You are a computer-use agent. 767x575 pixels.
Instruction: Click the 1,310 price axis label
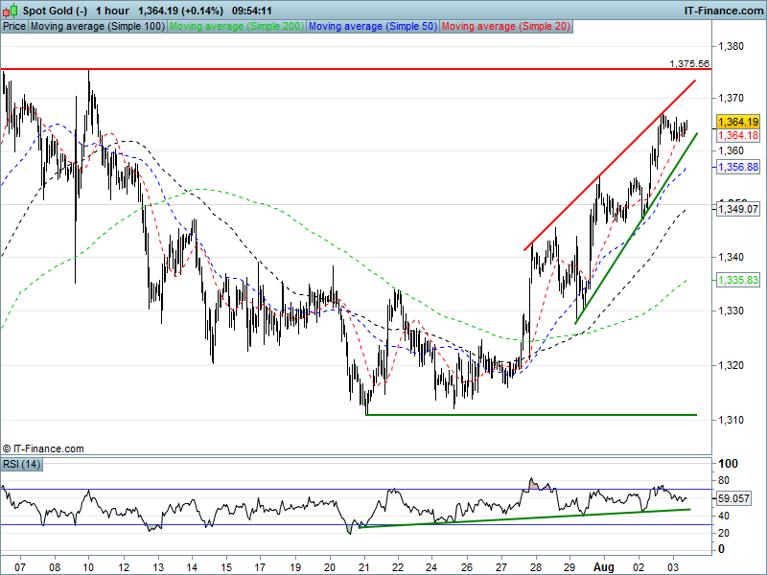tap(731, 420)
